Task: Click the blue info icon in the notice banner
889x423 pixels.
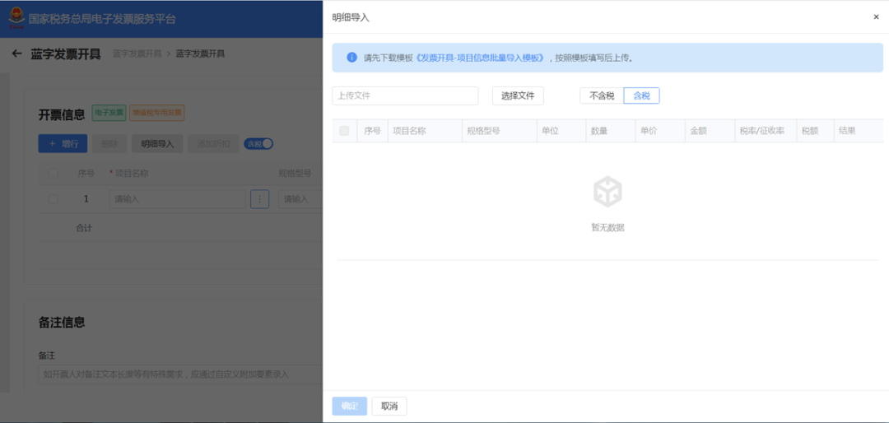Action: click(x=351, y=58)
